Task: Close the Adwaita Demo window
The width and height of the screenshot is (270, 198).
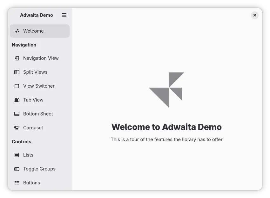Action: coord(255,15)
